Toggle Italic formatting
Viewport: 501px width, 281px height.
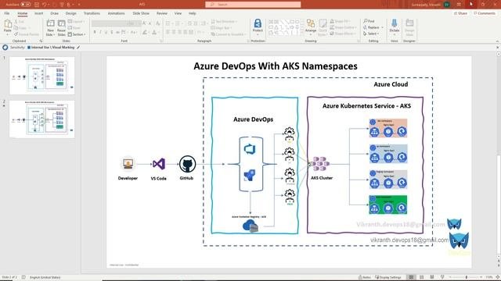coord(100,32)
